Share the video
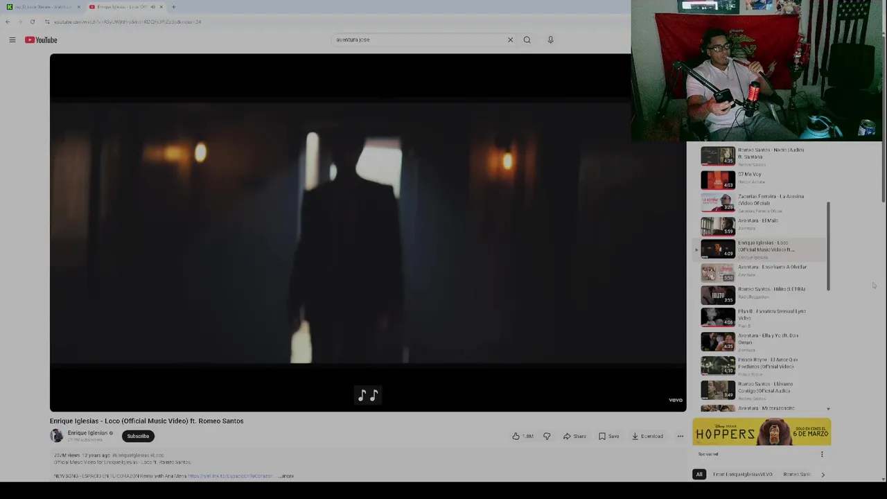This screenshot has height=499, width=887. coord(574,436)
